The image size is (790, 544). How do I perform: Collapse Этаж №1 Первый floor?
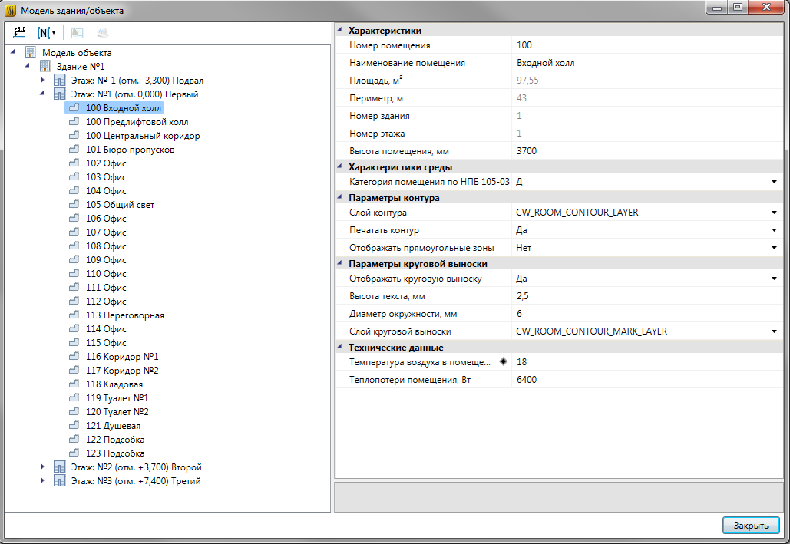point(41,93)
